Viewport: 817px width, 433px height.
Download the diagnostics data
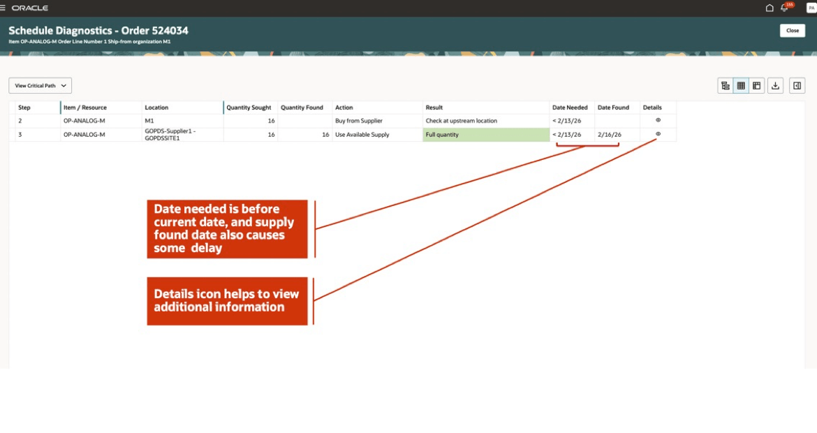click(x=775, y=85)
